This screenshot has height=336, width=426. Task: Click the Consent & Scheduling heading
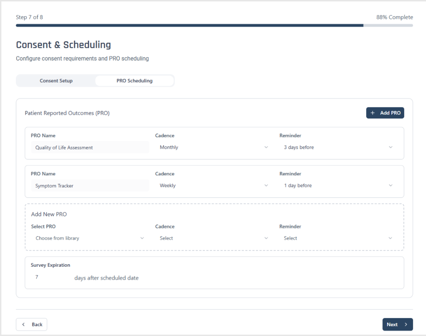pos(63,45)
